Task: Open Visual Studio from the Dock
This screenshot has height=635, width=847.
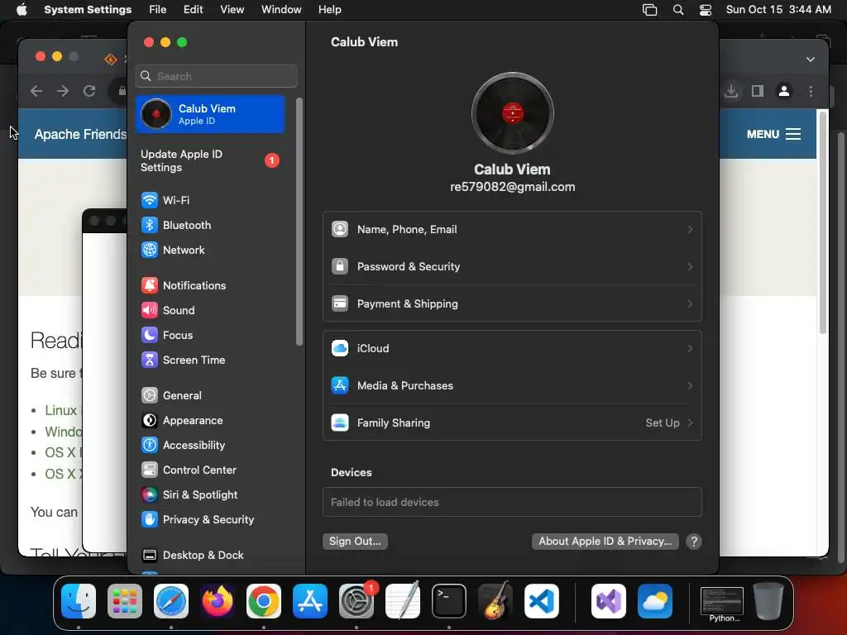Action: (609, 601)
